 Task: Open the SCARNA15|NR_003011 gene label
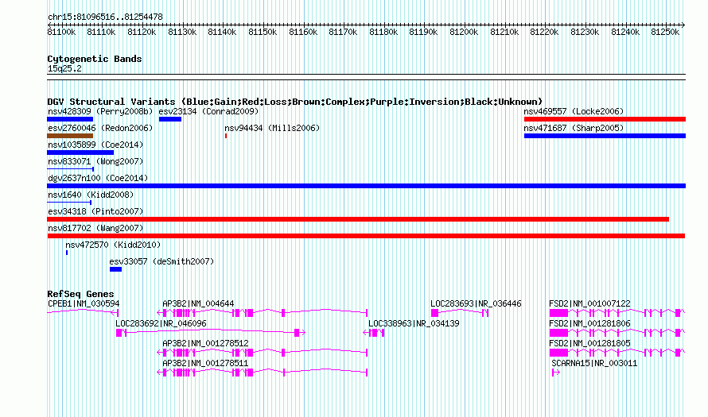tap(594, 363)
